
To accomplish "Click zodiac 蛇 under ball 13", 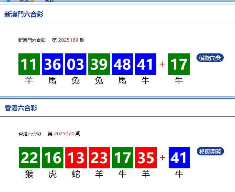I will click(x=76, y=174).
